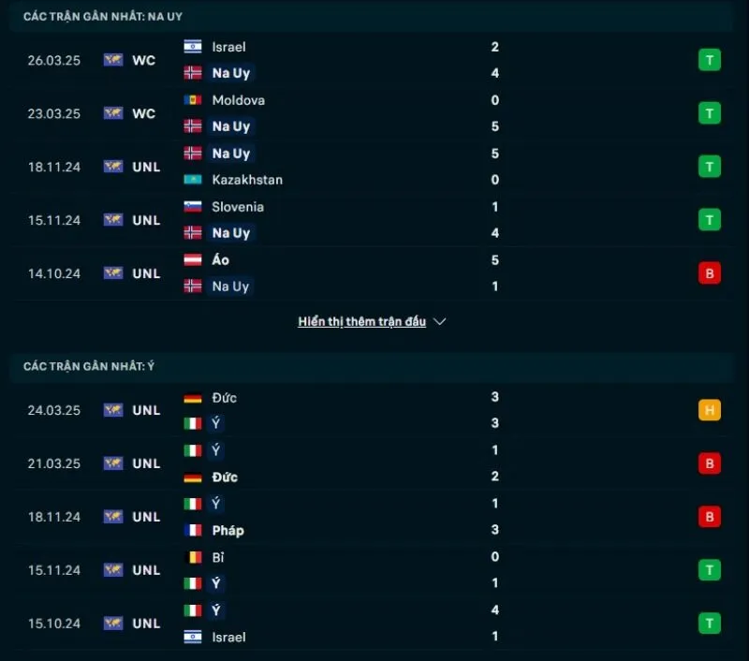Click the Kazakhstan flag icon
The height and width of the screenshot is (661, 749).
coord(193,180)
